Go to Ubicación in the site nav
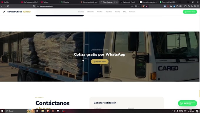 coord(90,12)
